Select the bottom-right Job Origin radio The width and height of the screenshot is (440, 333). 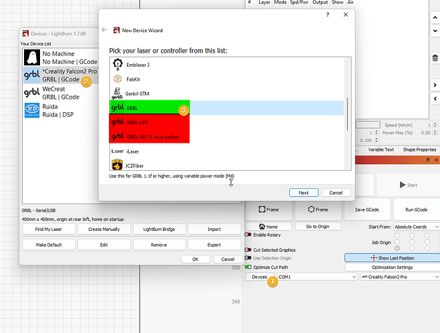(427, 248)
